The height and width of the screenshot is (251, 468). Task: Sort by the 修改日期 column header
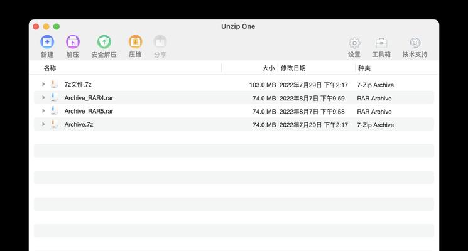point(293,68)
